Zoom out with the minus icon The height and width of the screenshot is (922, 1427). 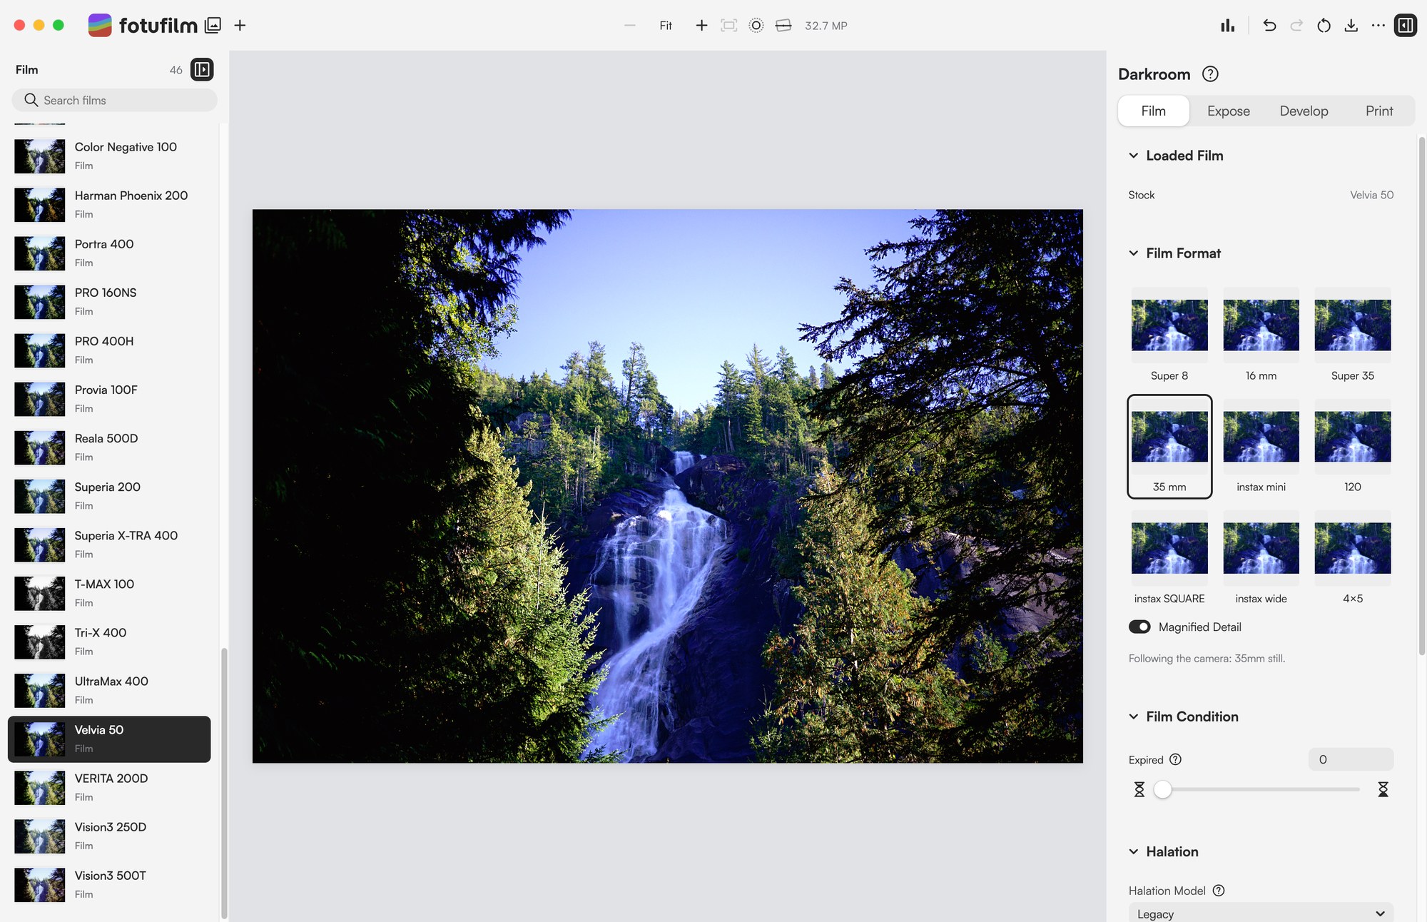point(629,25)
